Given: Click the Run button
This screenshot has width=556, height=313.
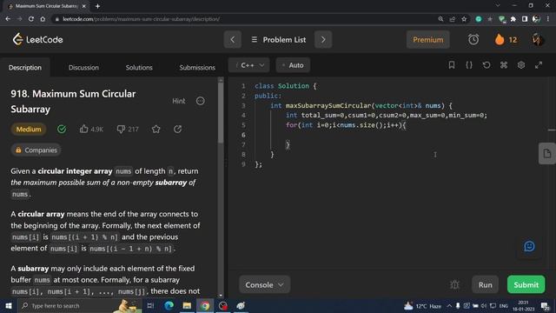Looking at the screenshot, I should pos(485,284).
